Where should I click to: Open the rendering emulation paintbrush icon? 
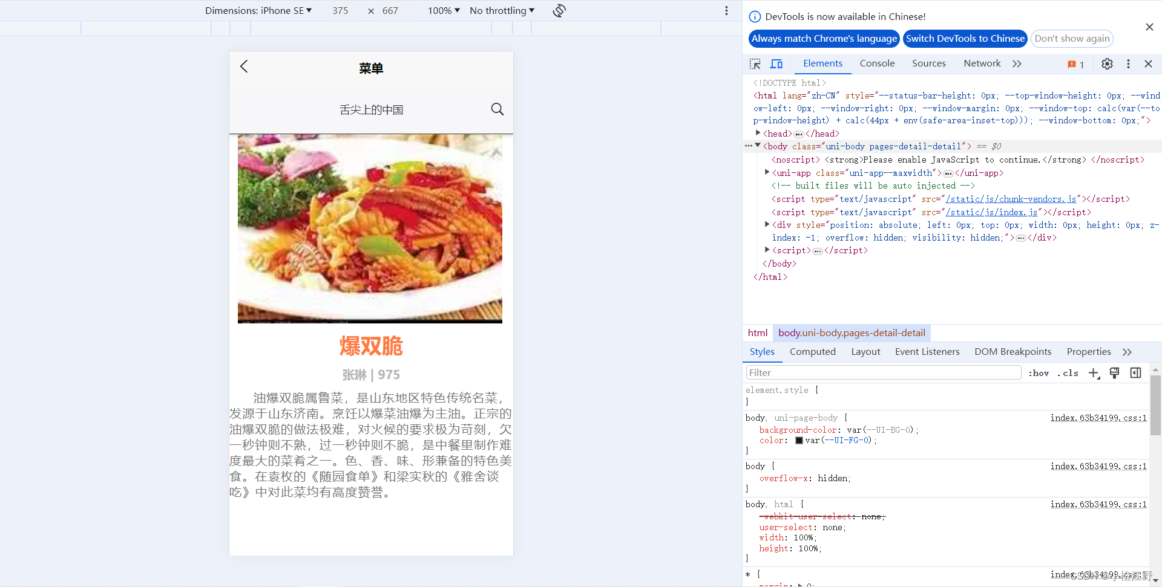coord(1114,373)
